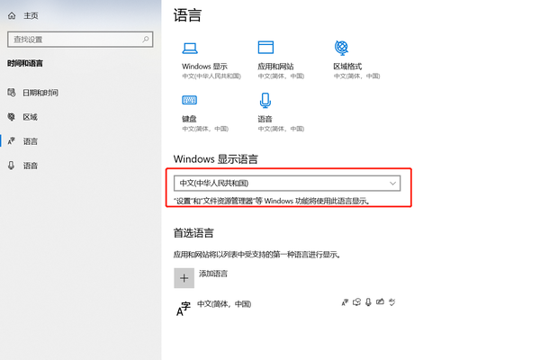The height and width of the screenshot is (360, 540).
Task: Click the 区域格式 tile label
Action: tap(347, 66)
